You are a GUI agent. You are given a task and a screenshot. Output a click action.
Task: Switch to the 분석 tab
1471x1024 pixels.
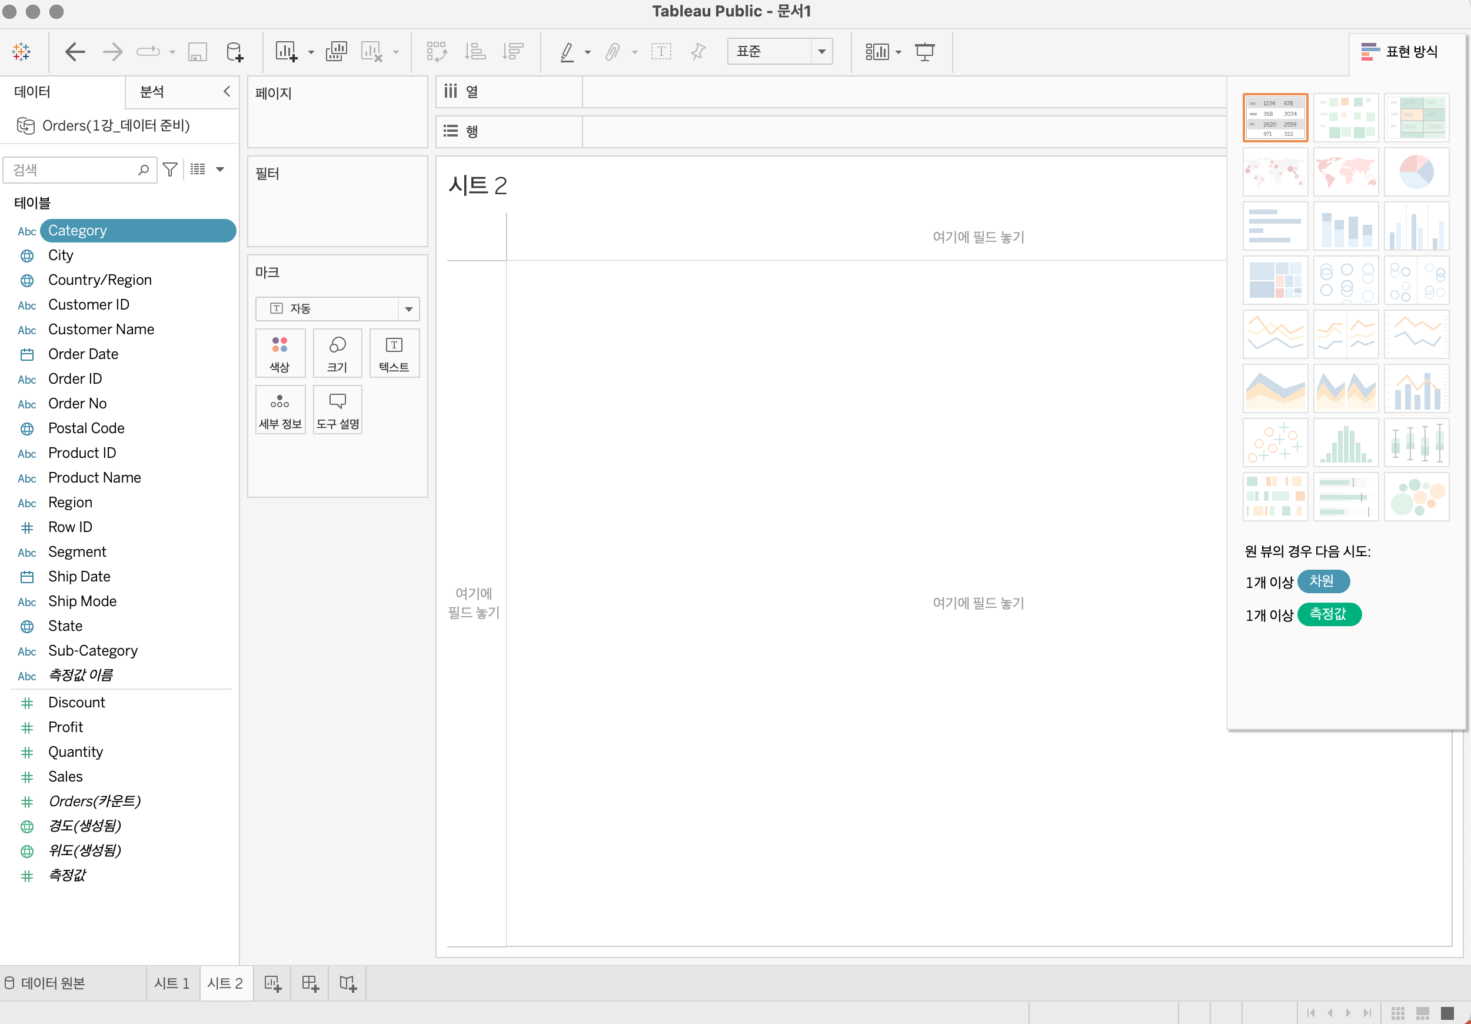click(152, 92)
